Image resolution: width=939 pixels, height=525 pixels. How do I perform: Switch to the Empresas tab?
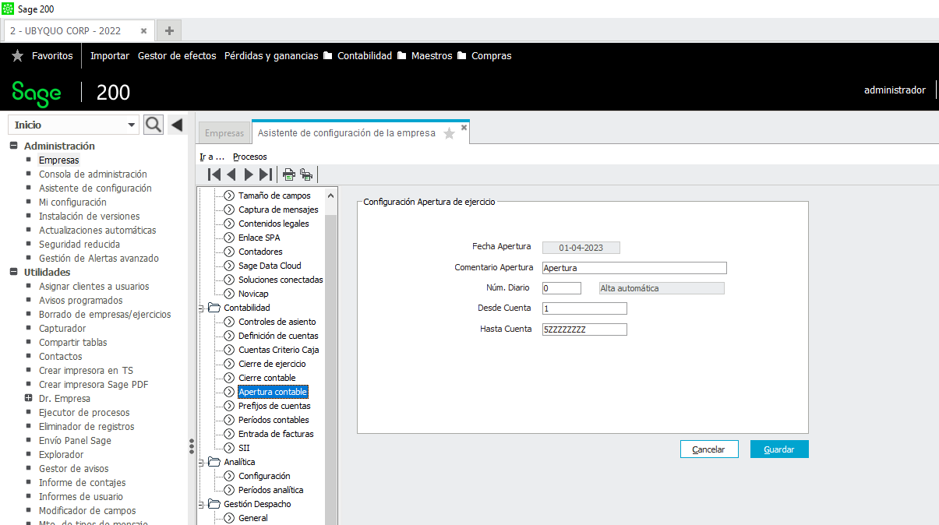pyautogui.click(x=224, y=133)
